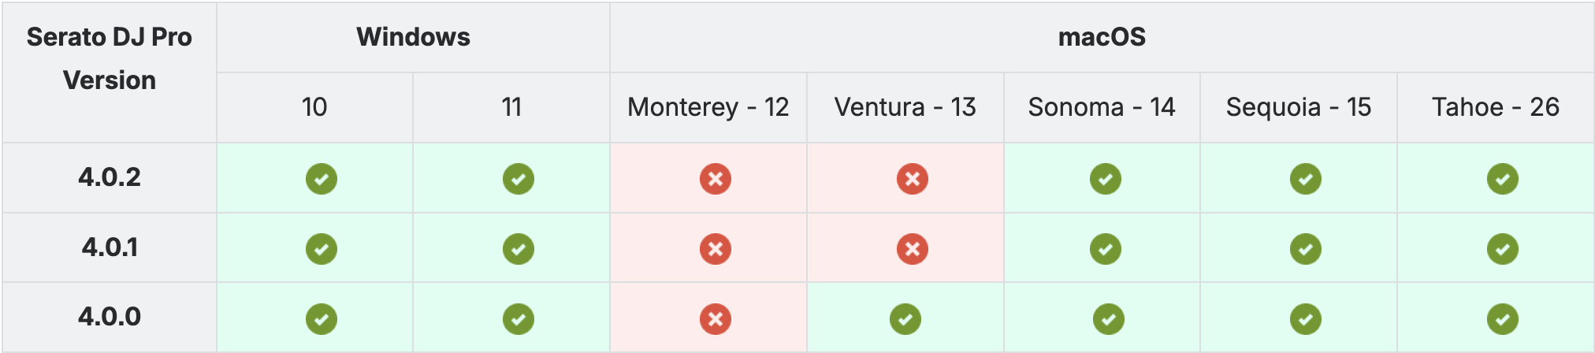Click the 4.0.0 Ventura green checkmark
The height and width of the screenshot is (353, 1595).
coord(905,319)
